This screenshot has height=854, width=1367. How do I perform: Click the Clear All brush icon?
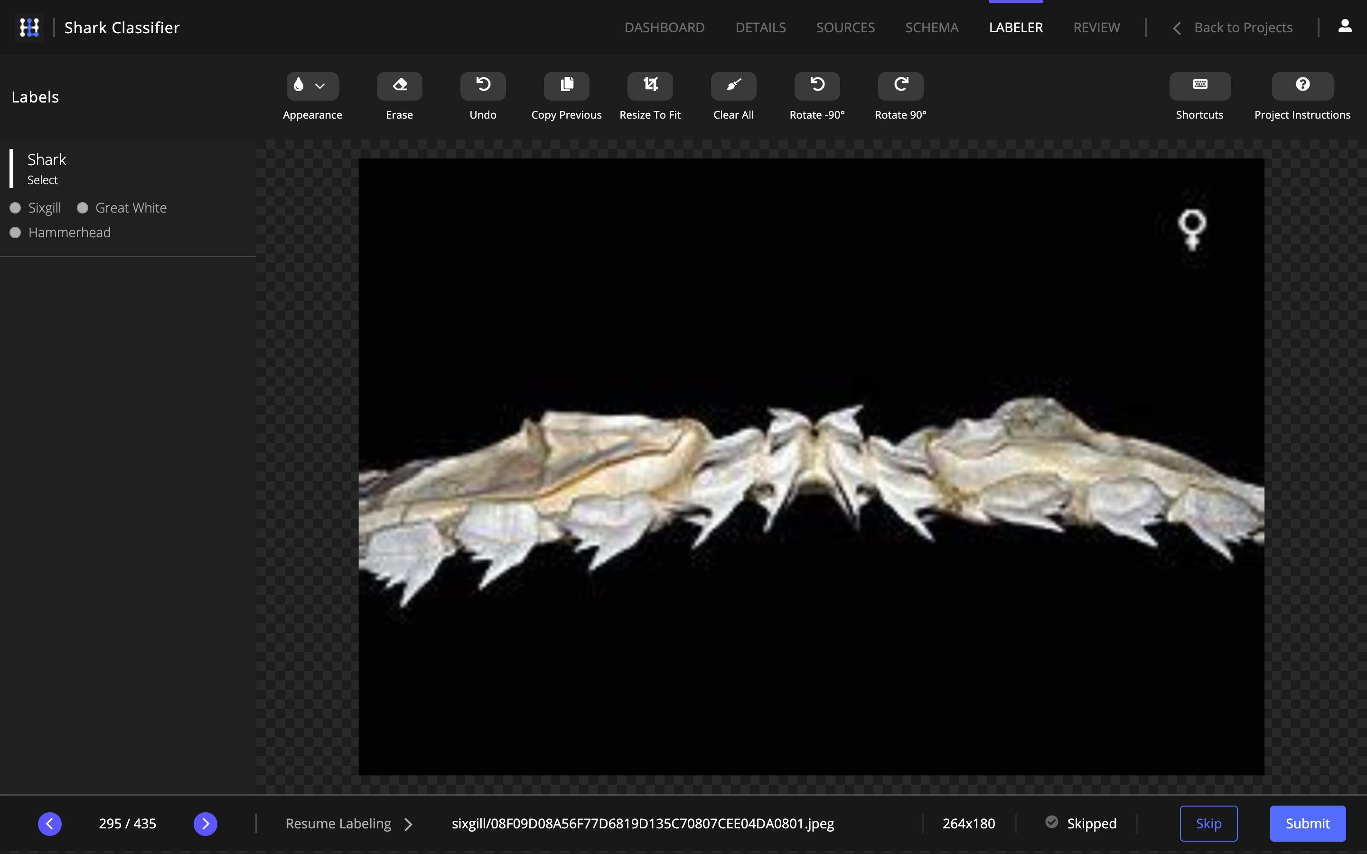tap(734, 86)
